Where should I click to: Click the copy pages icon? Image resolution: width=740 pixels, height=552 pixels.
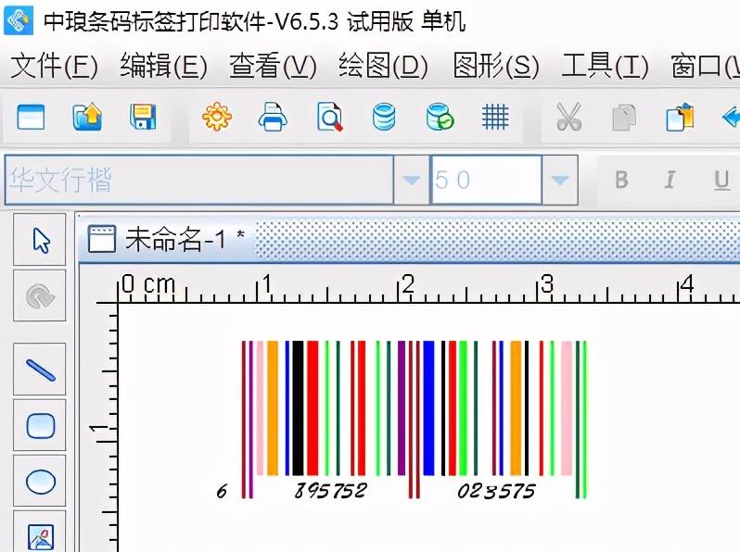624,118
